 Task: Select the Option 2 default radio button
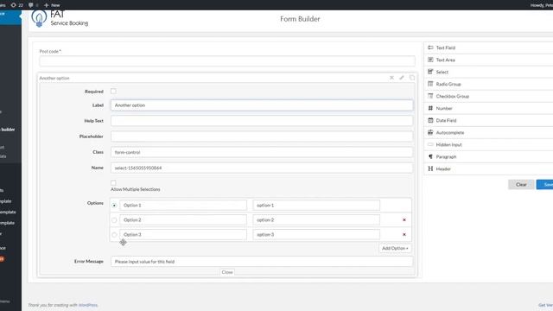114,220
